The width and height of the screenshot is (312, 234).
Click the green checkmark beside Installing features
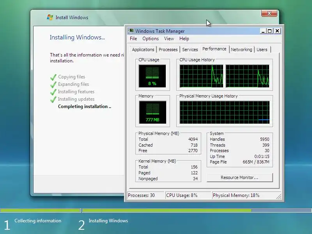(x=53, y=92)
